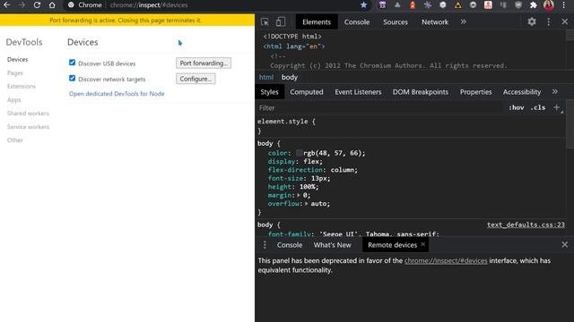
Task: Switch to drawer Console tab
Action: coord(289,245)
